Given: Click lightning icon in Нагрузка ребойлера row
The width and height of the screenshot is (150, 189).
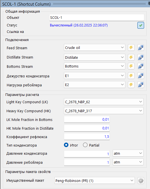Looking at the screenshot, I should [x=131, y=85].
